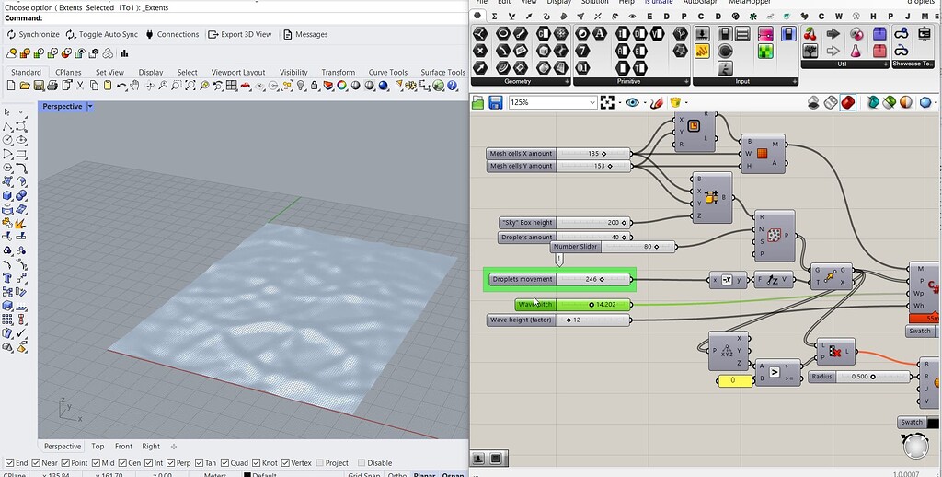
Task: Enable the Project osnap checkbox
Action: [x=319, y=462]
